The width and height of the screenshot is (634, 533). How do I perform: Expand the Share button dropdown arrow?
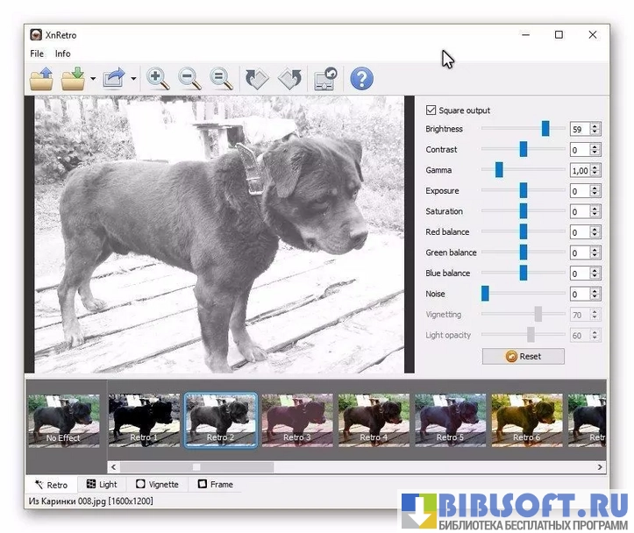point(134,80)
